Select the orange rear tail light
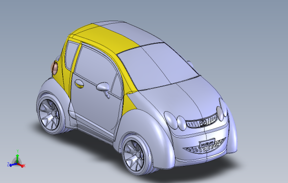The image size is (288, 183). click(x=55, y=68)
